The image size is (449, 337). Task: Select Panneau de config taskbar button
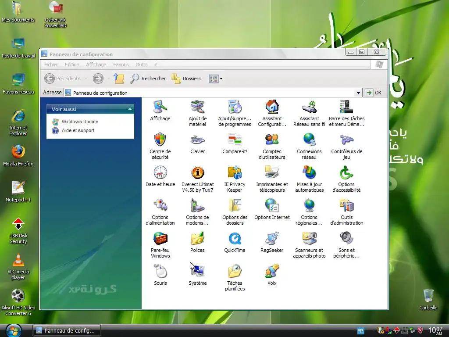(x=67, y=330)
